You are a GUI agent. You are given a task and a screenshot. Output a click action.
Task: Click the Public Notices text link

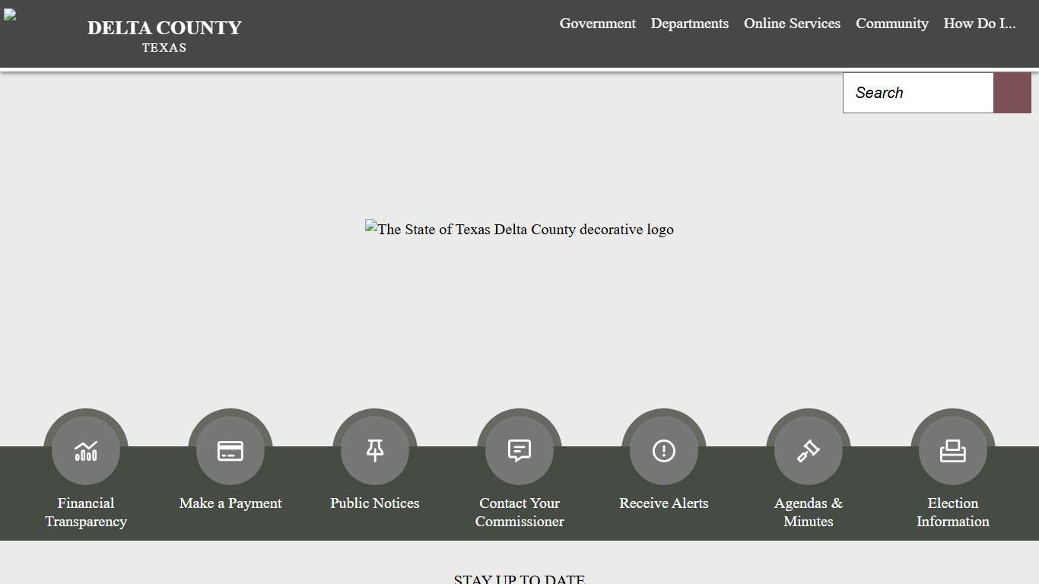click(x=374, y=503)
